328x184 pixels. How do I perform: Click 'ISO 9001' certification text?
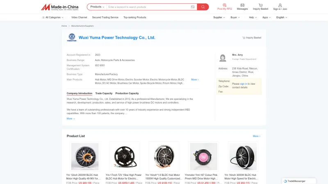(100, 65)
